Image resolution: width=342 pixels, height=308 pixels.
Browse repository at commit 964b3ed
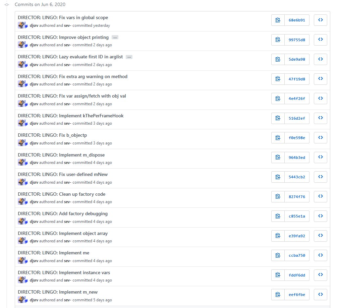coord(321,158)
